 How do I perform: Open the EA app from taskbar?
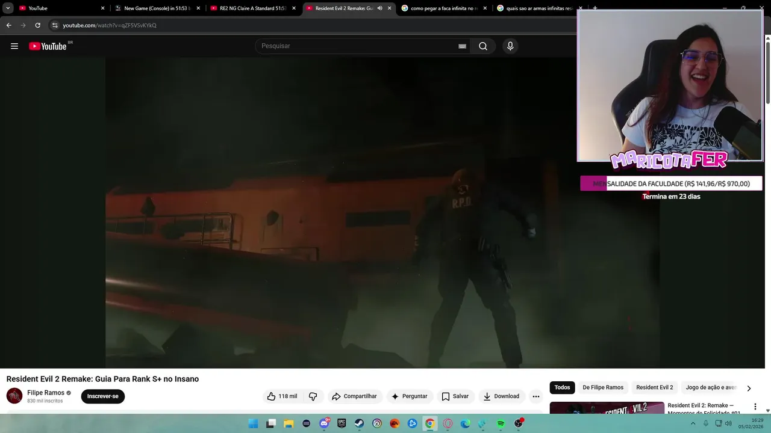(x=395, y=423)
